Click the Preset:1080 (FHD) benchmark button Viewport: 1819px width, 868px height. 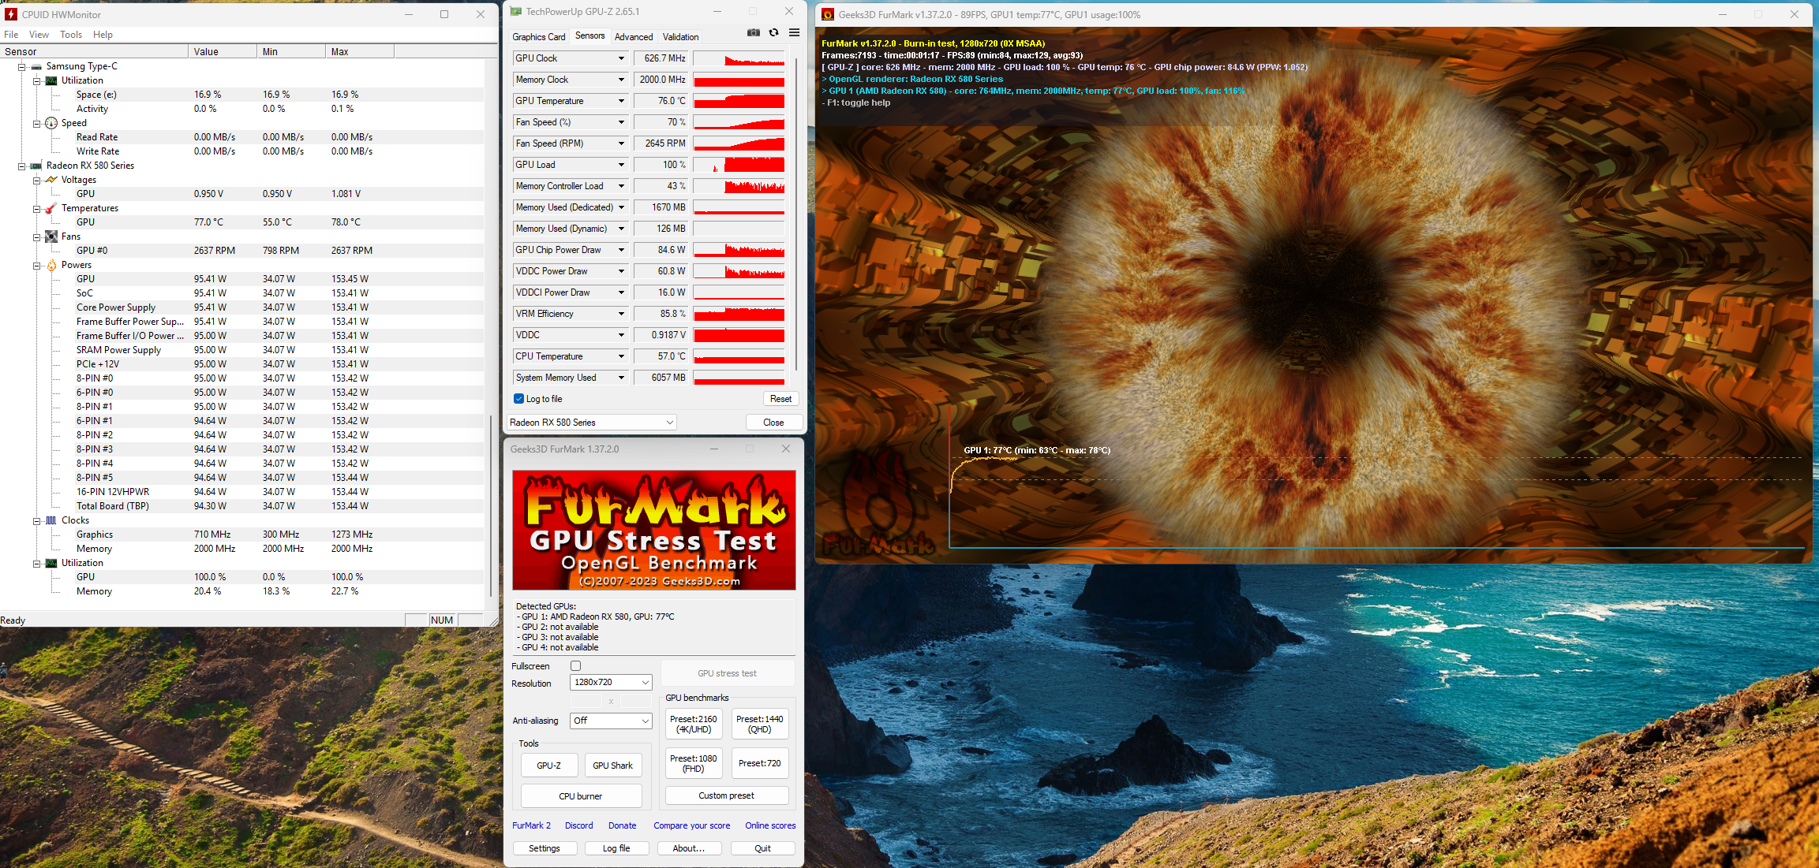point(693,763)
